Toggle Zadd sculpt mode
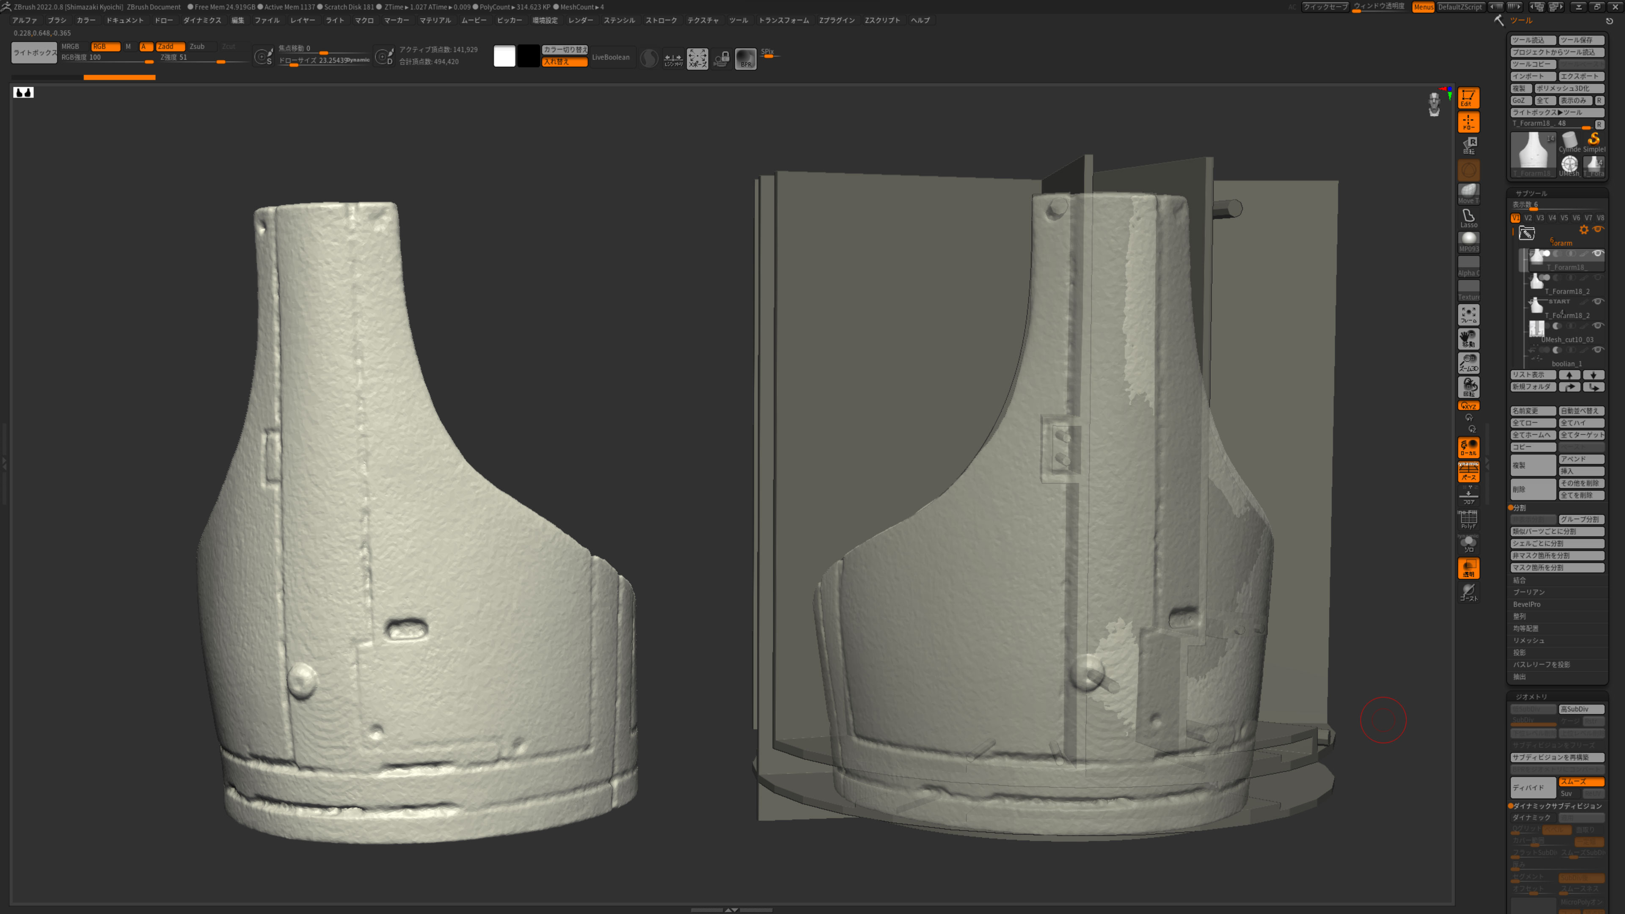1625x914 pixels. [x=170, y=47]
